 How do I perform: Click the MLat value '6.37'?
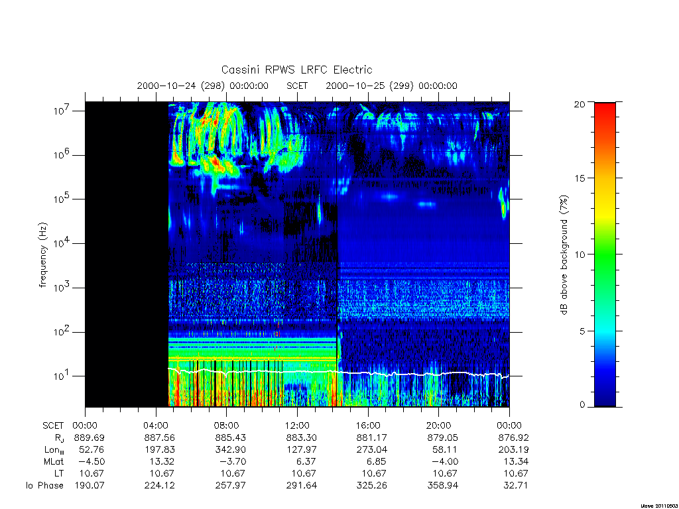306,462
